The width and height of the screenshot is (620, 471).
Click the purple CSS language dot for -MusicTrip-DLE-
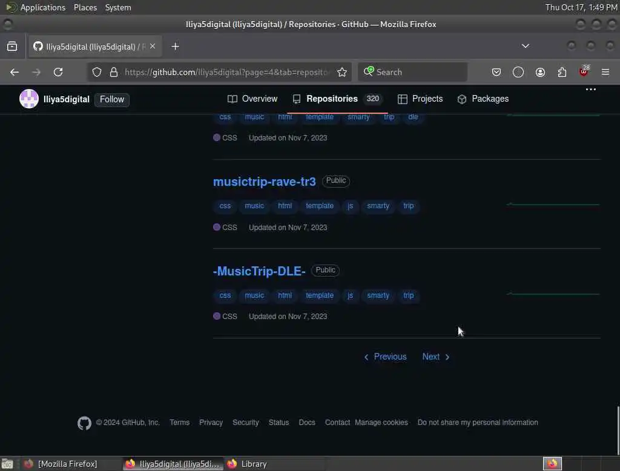pos(217,317)
